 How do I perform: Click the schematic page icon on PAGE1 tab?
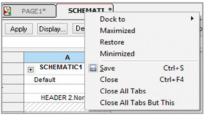[x=7, y=11]
